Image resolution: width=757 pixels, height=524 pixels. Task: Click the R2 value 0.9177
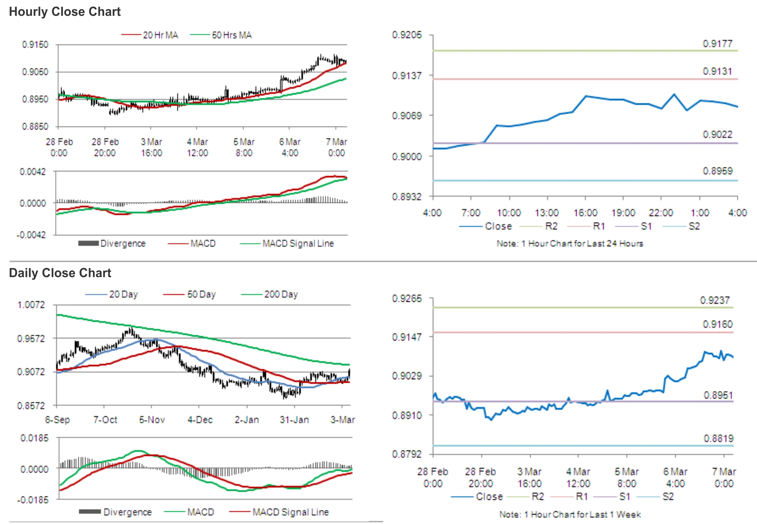coord(718,44)
